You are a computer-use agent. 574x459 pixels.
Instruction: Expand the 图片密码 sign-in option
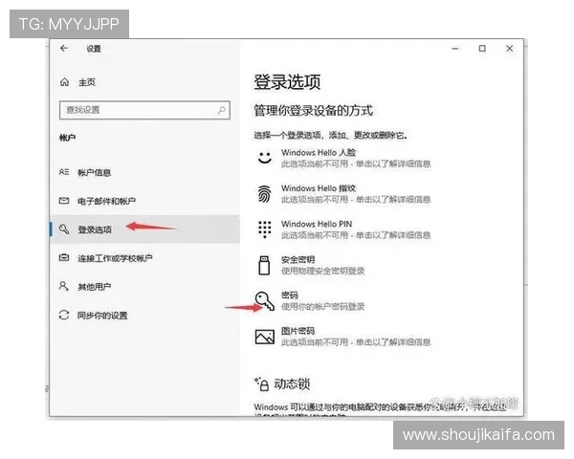tap(343, 337)
